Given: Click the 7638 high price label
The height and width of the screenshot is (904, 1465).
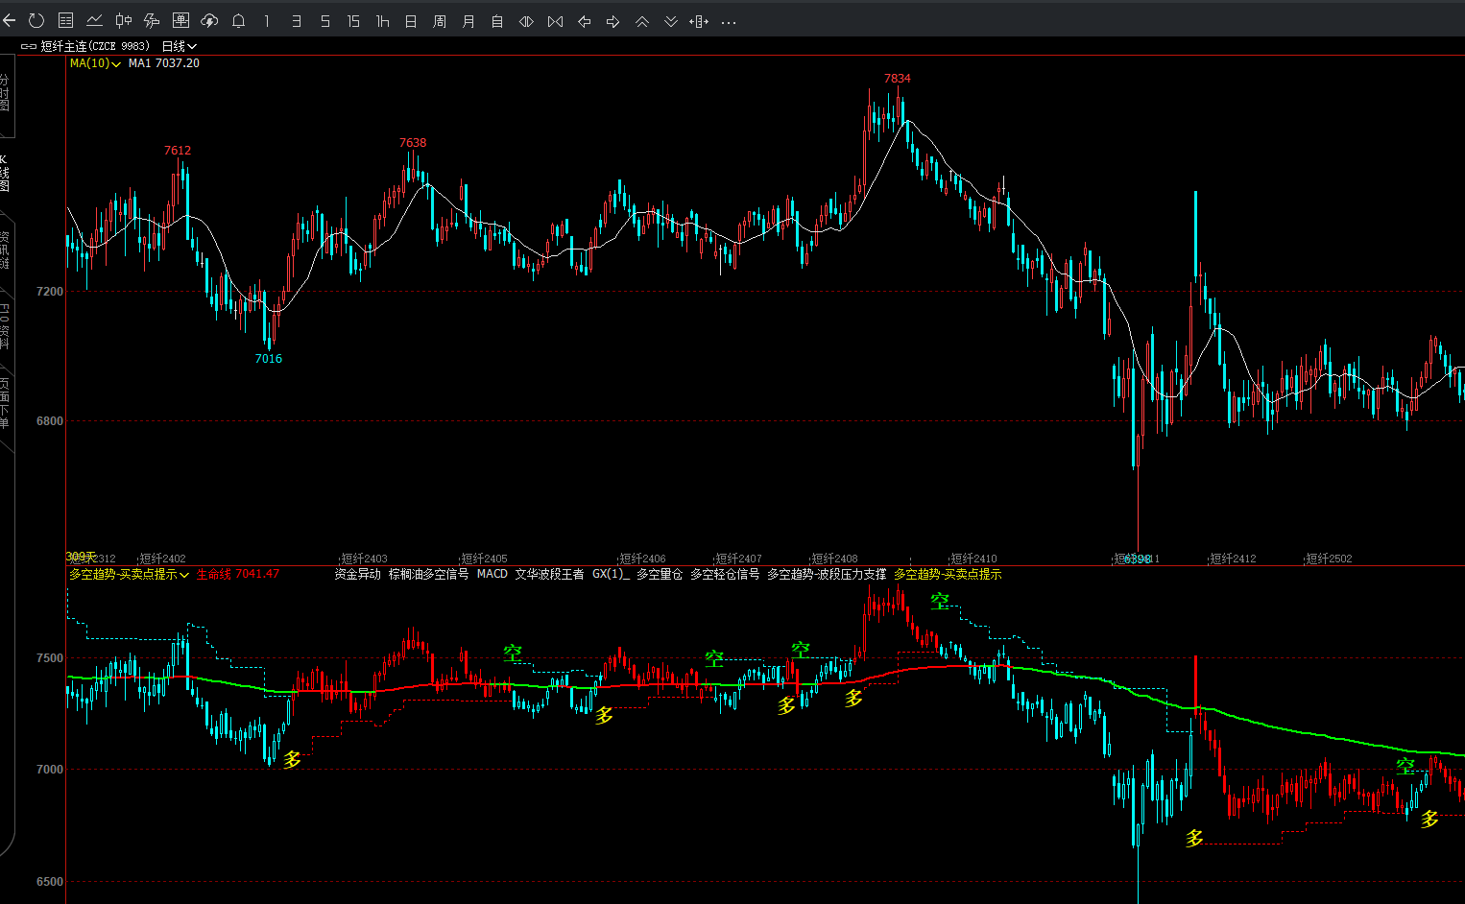Looking at the screenshot, I should click(413, 143).
